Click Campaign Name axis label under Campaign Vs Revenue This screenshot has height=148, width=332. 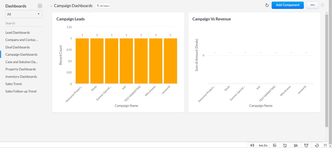click(261, 105)
